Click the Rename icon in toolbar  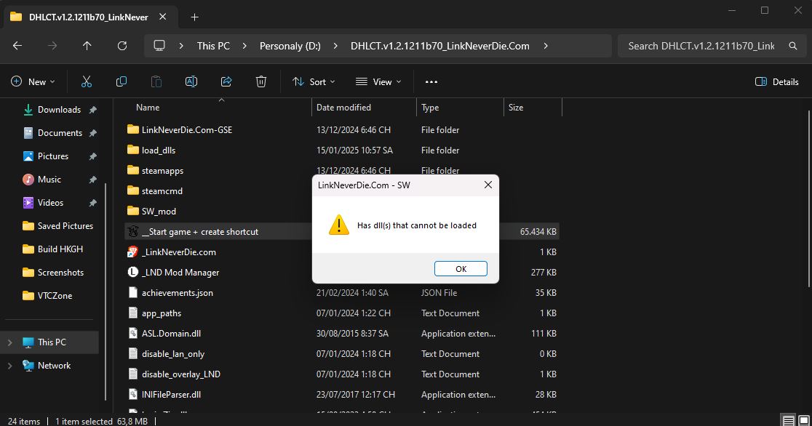(x=191, y=81)
